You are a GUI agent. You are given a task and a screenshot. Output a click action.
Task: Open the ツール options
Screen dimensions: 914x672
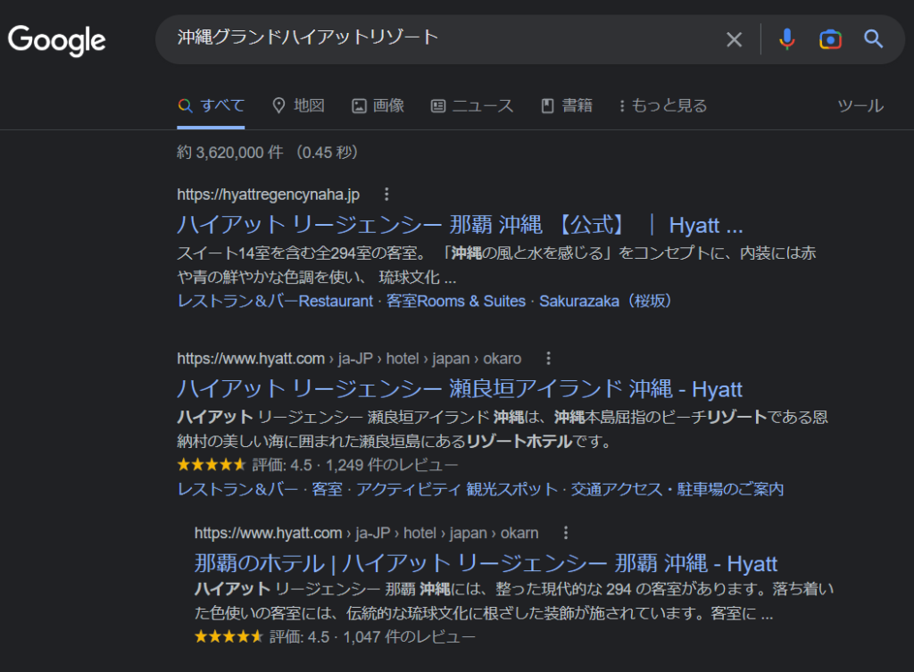point(860,105)
